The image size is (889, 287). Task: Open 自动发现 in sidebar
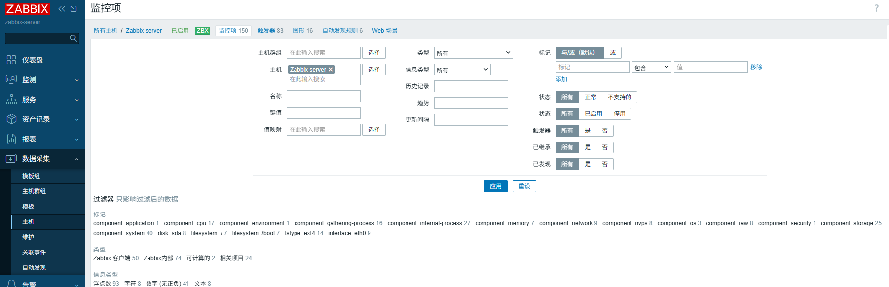point(48,268)
